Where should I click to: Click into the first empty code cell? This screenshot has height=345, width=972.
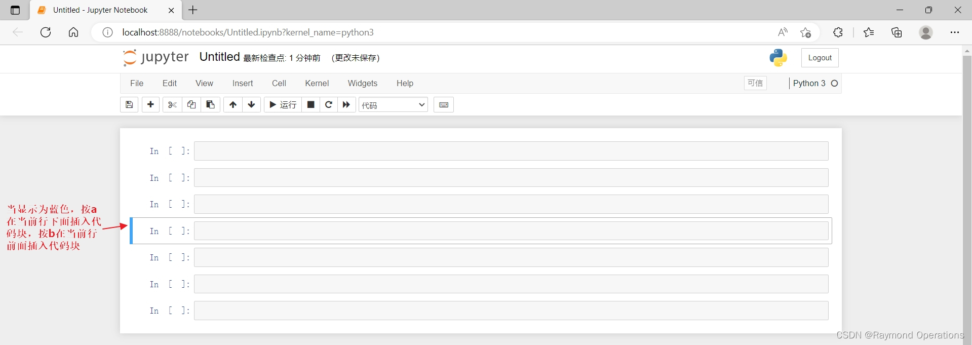[511, 151]
